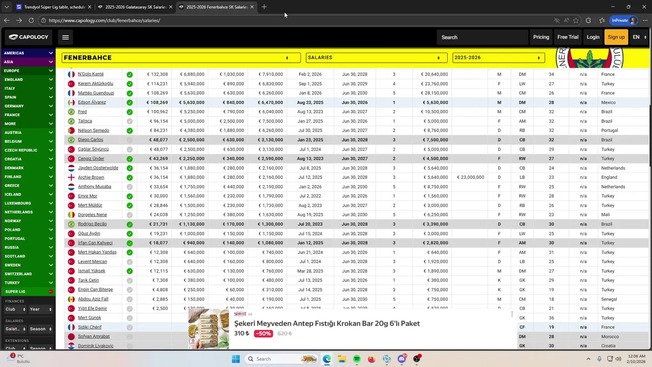The height and width of the screenshot is (367, 652).
Task: Open the tracking prevention eye icon
Action: tap(557, 20)
